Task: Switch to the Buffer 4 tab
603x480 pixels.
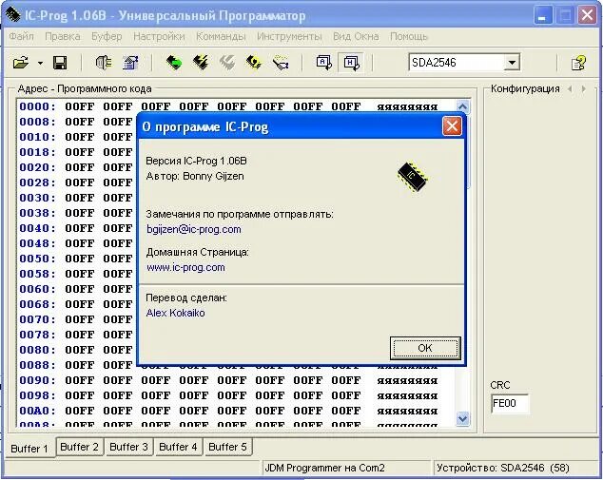Action: (x=178, y=447)
